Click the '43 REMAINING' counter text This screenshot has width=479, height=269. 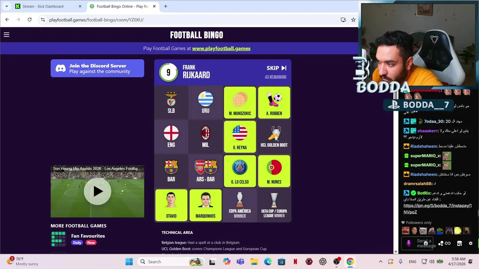(x=275, y=77)
